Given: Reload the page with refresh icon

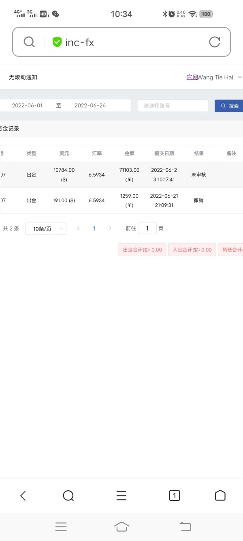Looking at the screenshot, I should 214,42.
